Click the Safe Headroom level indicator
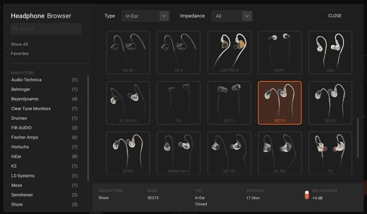The height and width of the screenshot is (214, 367). coord(307,195)
